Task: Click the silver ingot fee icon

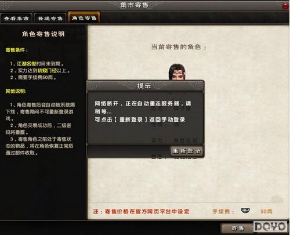Action: [245, 211]
